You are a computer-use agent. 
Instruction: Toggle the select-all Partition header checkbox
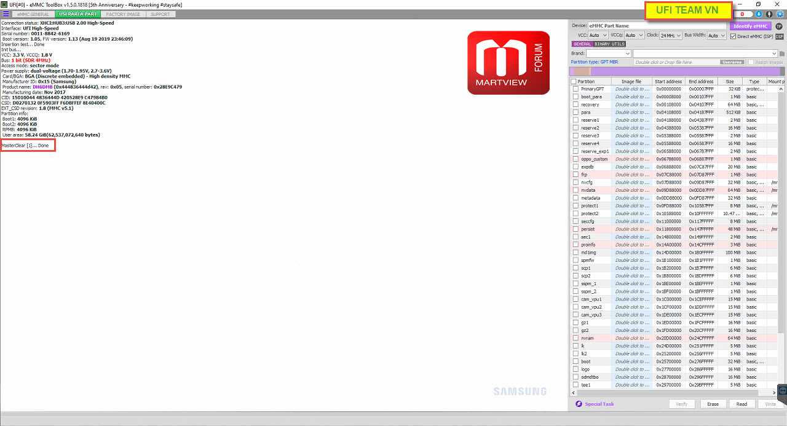pos(574,81)
